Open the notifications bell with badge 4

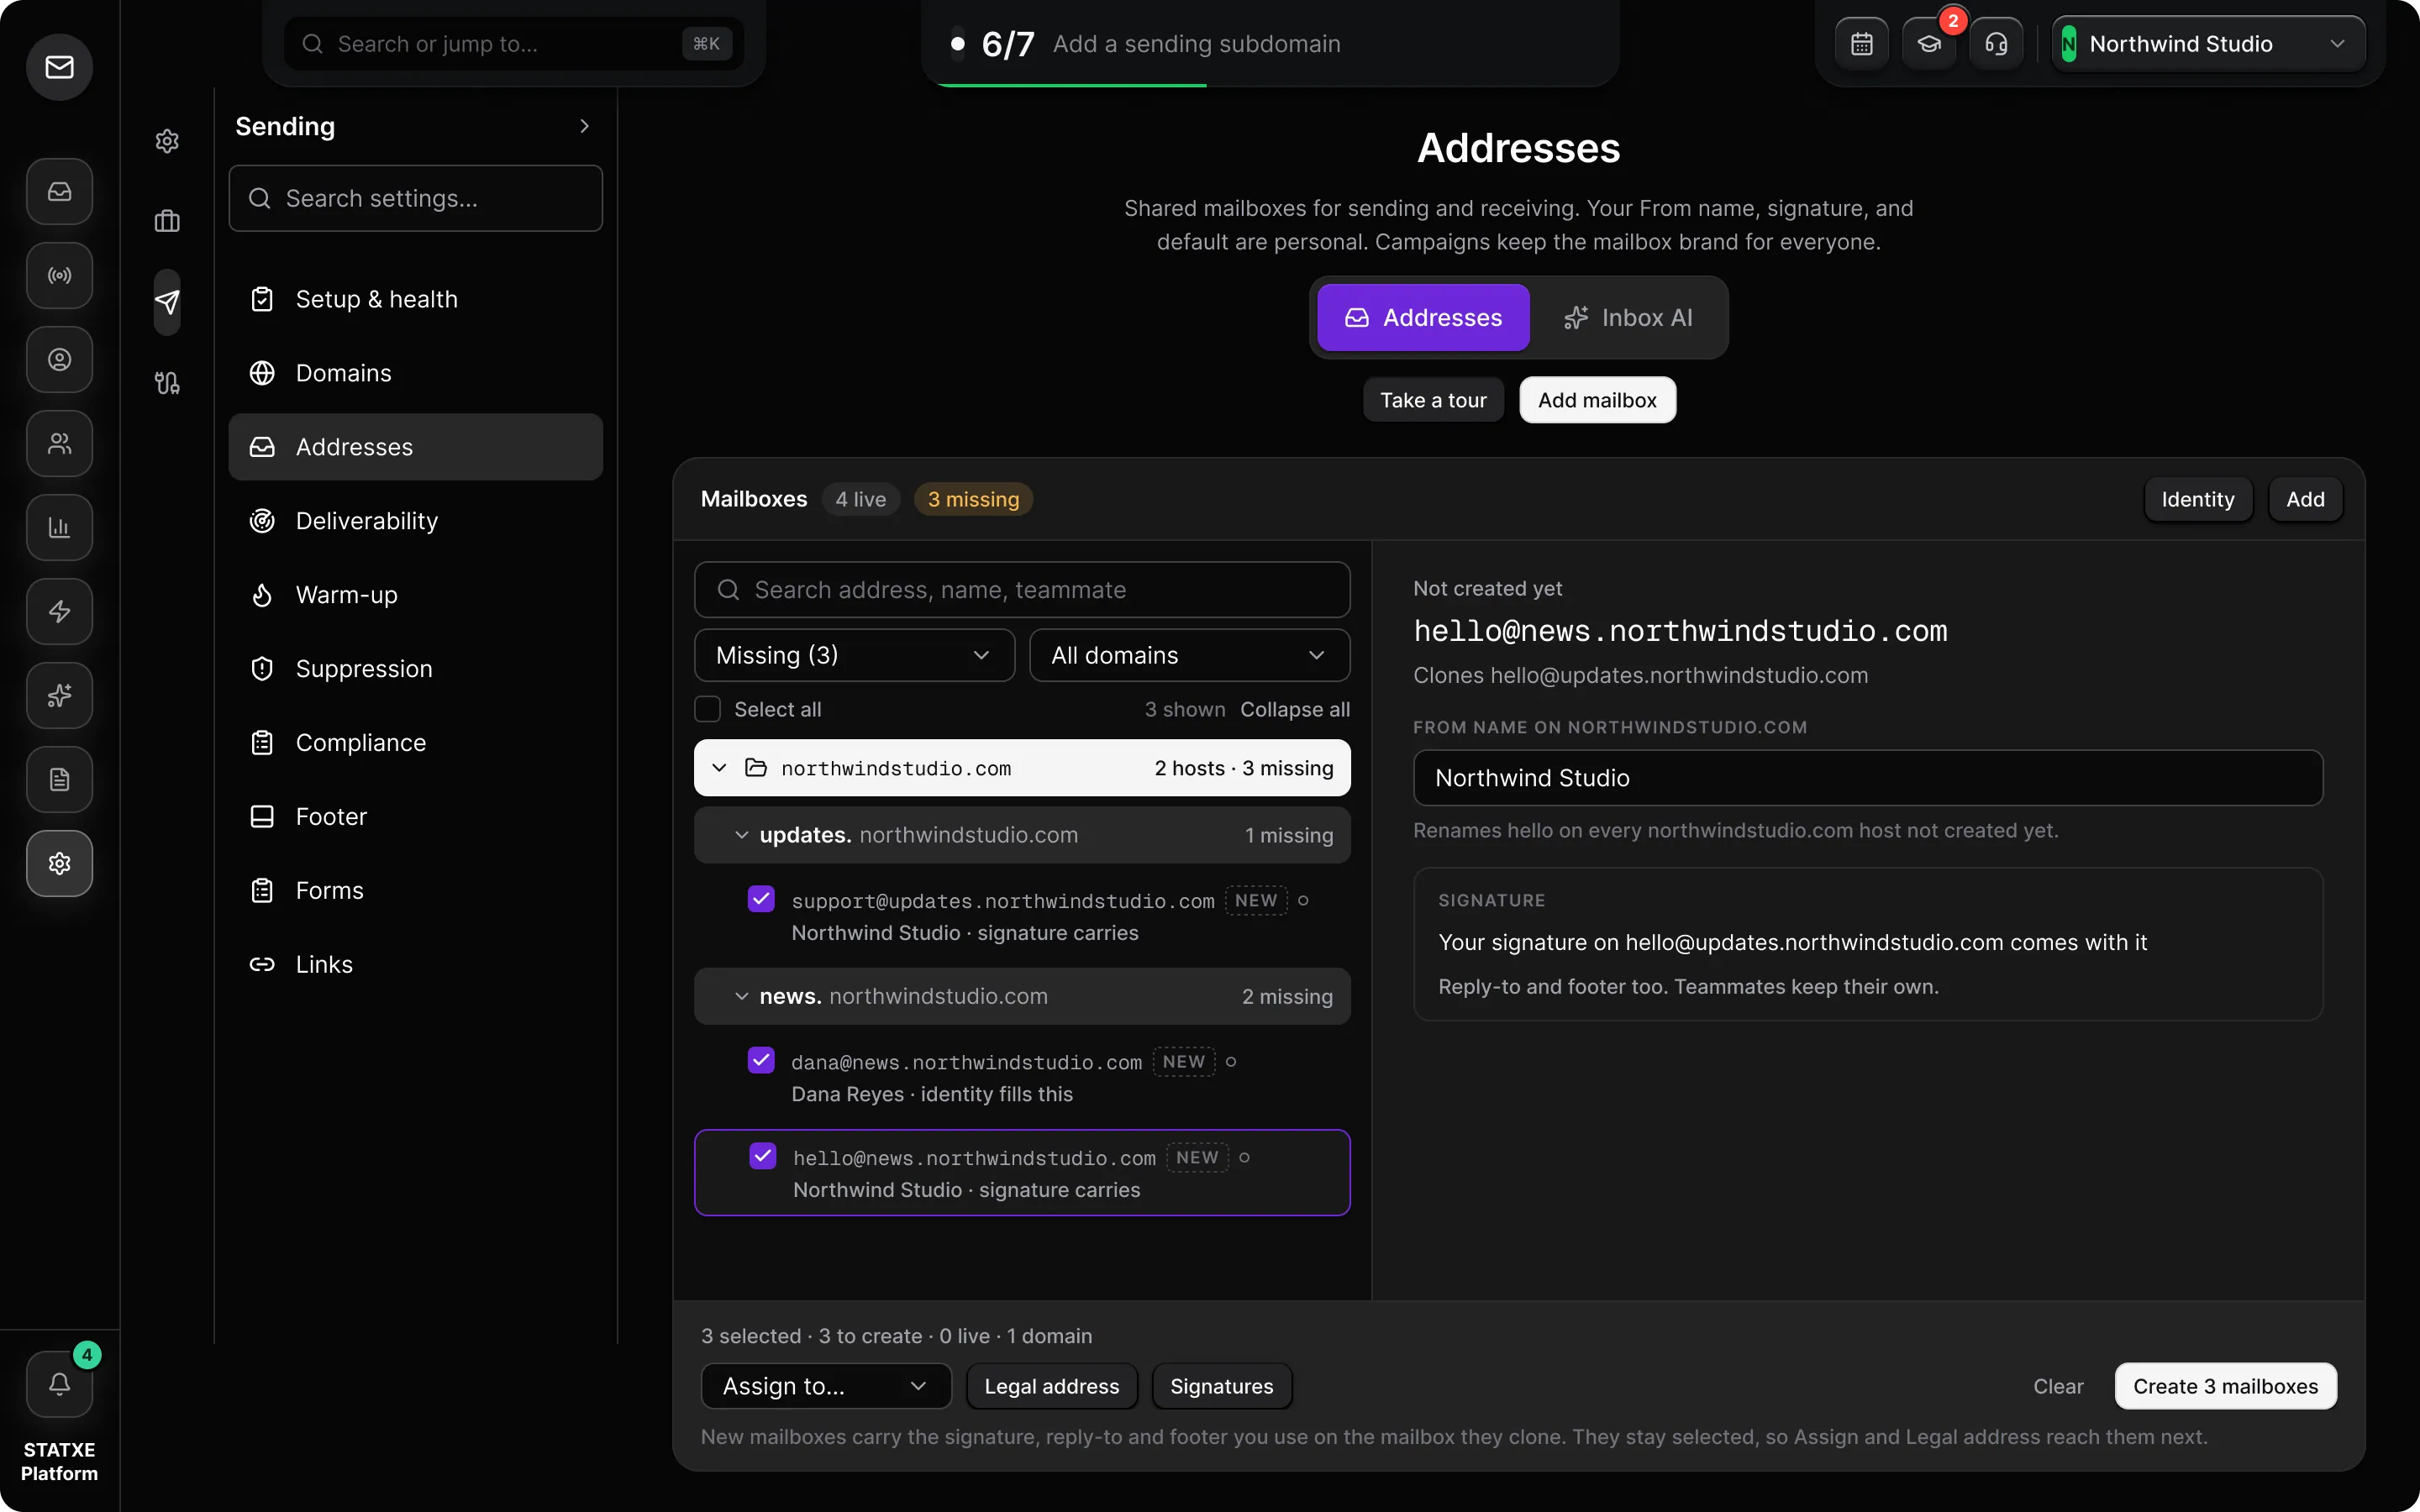tap(59, 1384)
